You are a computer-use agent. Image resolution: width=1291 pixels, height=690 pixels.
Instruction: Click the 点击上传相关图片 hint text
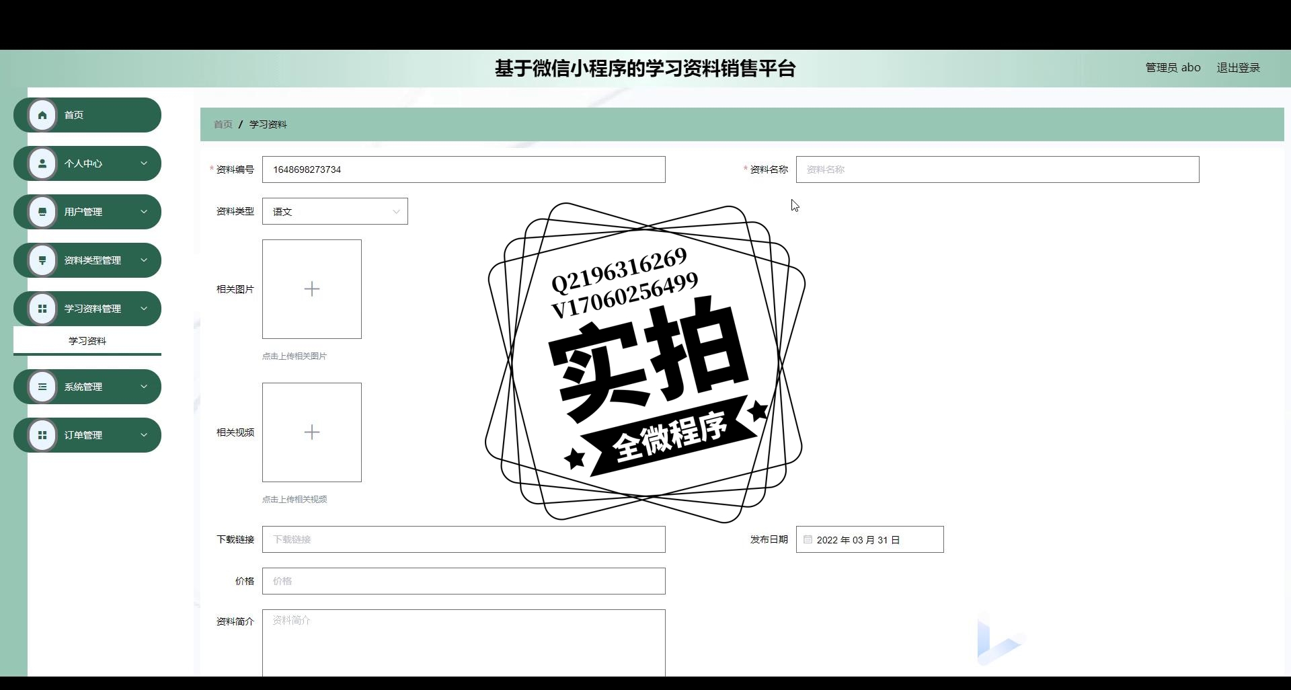[295, 356]
